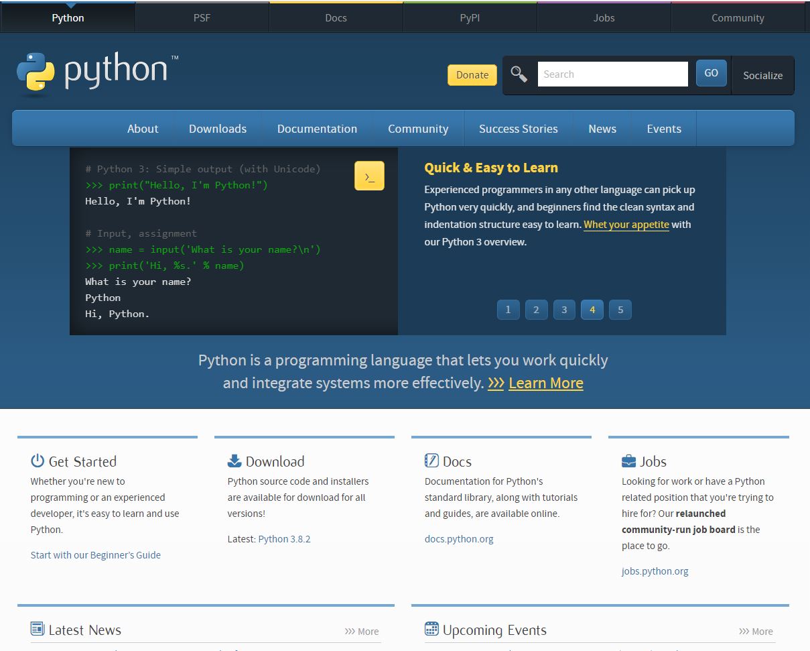This screenshot has width=810, height=651.
Task: Open the Community top tab
Action: coord(738,18)
